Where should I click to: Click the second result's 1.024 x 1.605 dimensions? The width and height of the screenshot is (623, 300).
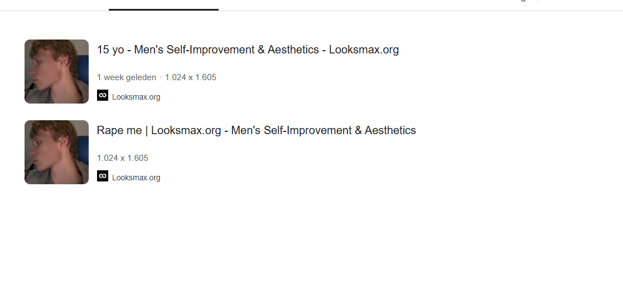pos(123,158)
